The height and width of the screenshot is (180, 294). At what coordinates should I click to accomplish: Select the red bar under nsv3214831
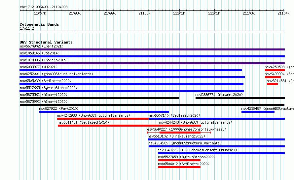point(272,84)
